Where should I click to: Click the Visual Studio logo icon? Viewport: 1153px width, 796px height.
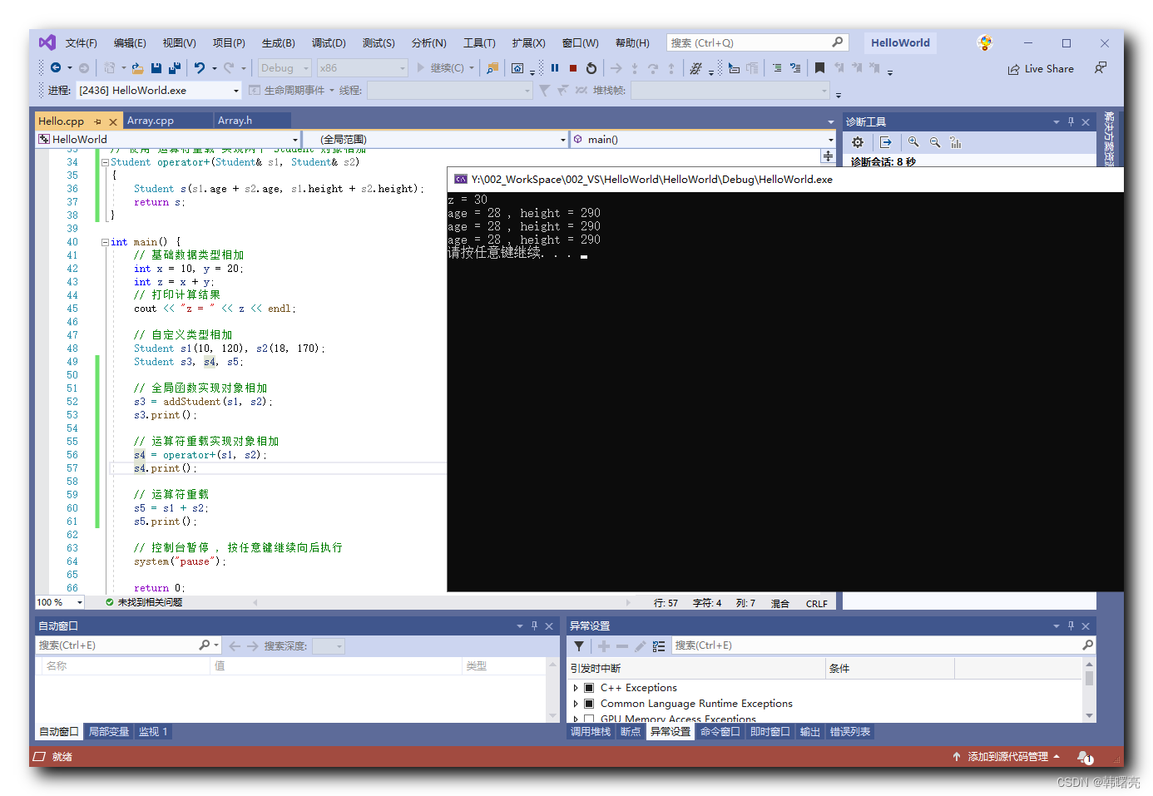(47, 42)
